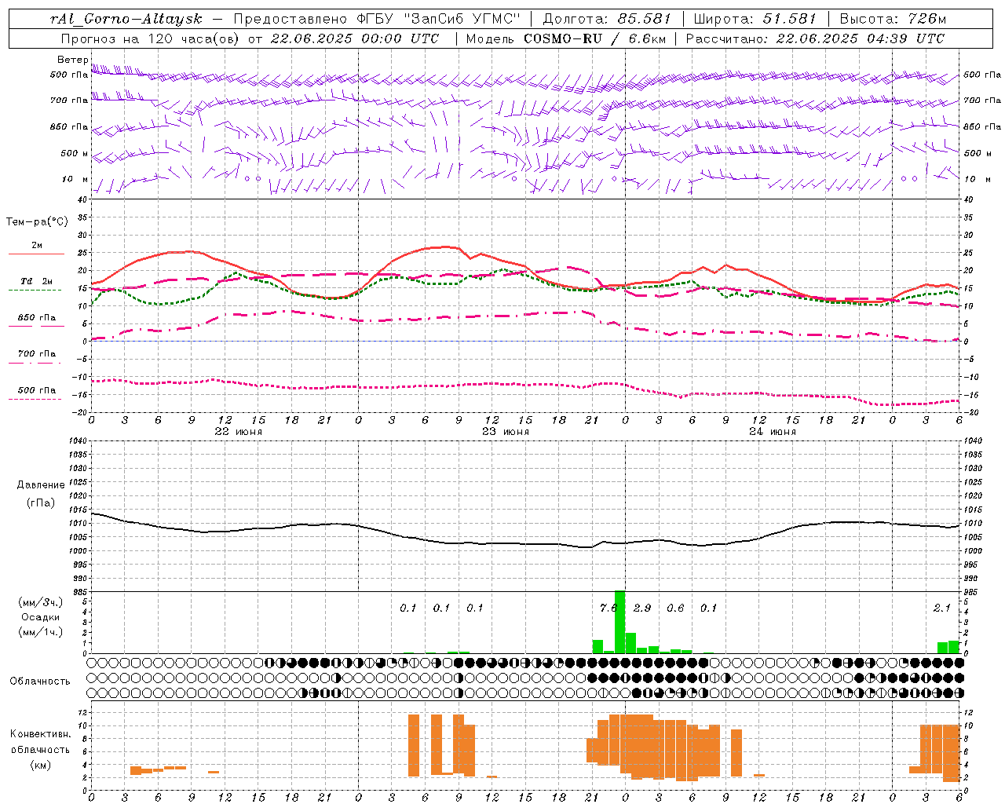Viewport: 1005px width, 804px height.
Task: Click the "Td 2м" dew point legend entry
Action: (36, 281)
